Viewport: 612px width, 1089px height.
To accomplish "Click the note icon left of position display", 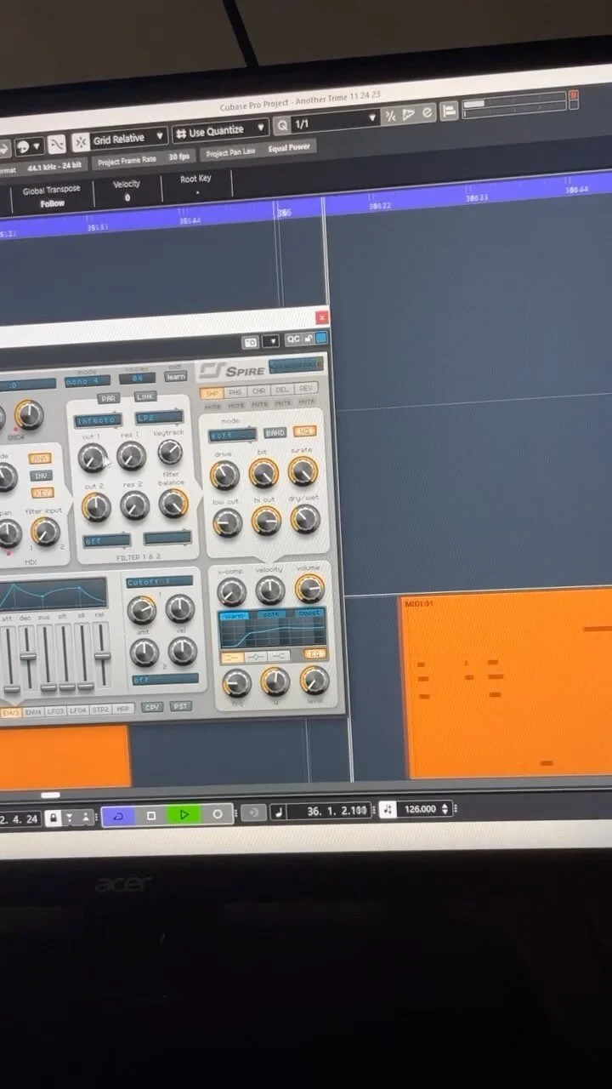I will pos(278,812).
